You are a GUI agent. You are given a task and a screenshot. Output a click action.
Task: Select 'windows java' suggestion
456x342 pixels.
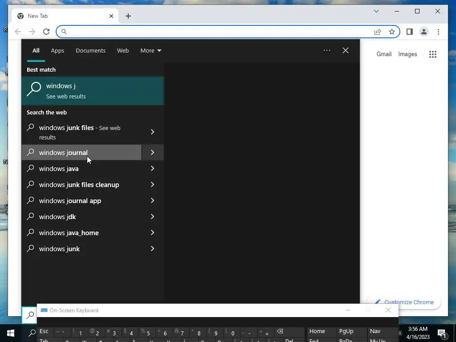click(82, 168)
